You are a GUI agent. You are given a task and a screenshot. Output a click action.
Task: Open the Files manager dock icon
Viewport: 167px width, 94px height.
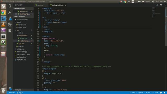point(3,54)
